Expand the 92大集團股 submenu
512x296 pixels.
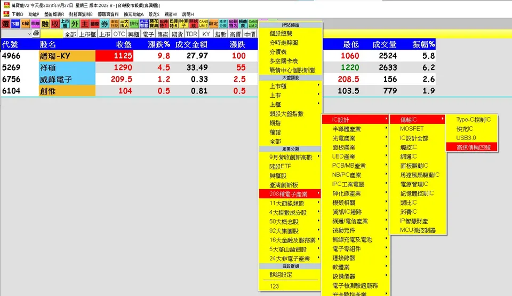(290, 231)
